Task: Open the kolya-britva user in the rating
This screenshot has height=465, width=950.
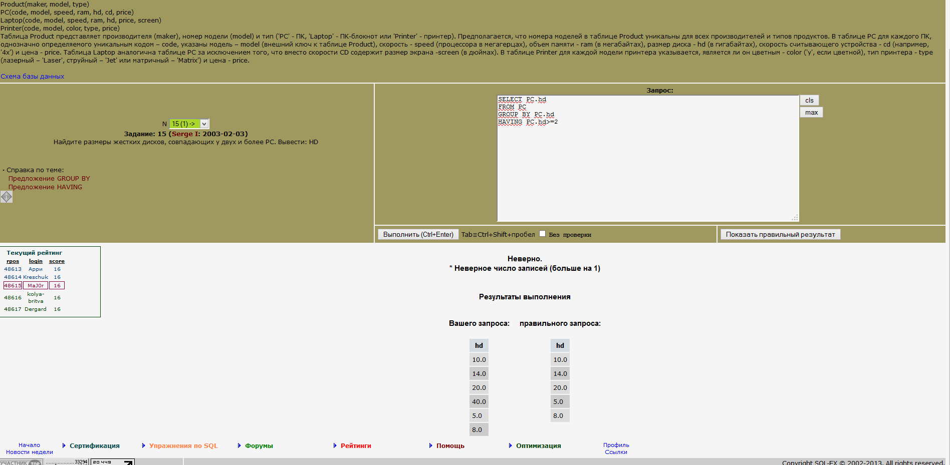Action: 36,297
